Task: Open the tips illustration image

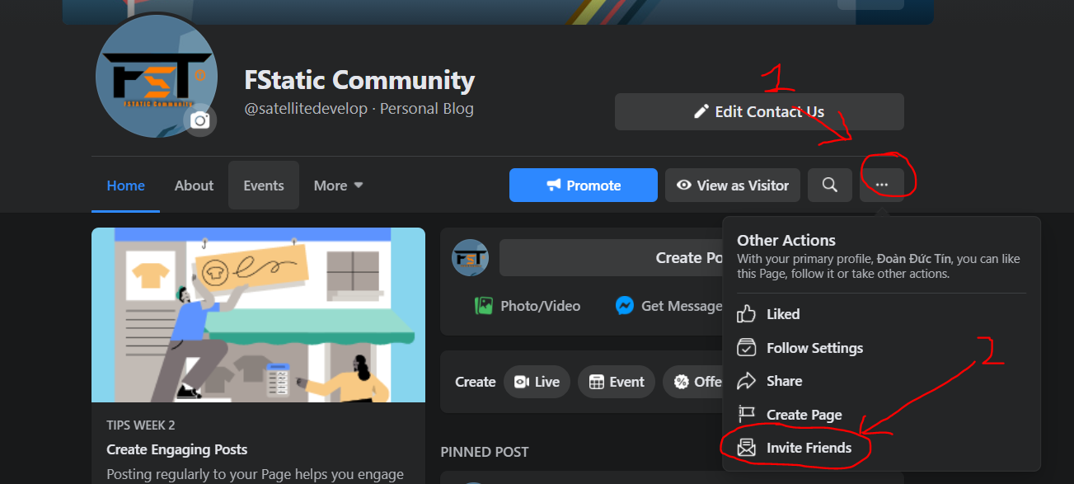Action: pos(258,315)
